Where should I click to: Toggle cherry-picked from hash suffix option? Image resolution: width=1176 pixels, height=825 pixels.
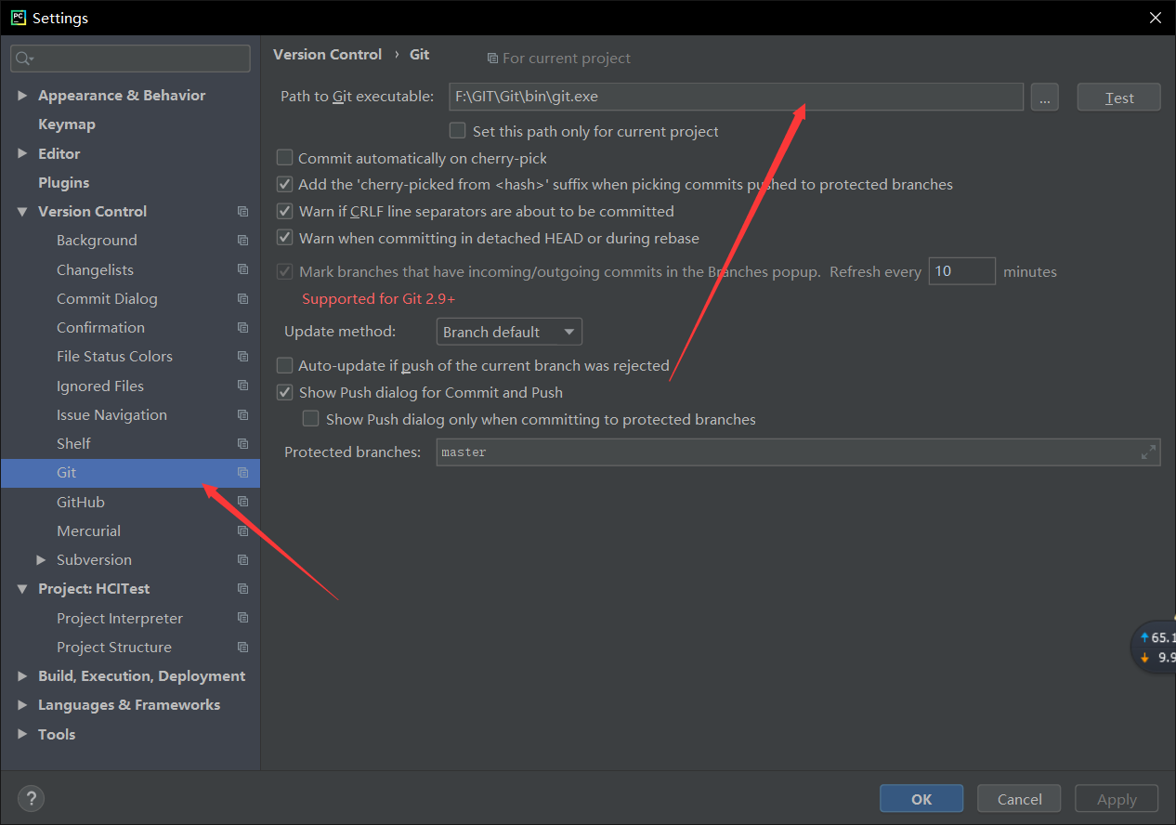(x=284, y=185)
